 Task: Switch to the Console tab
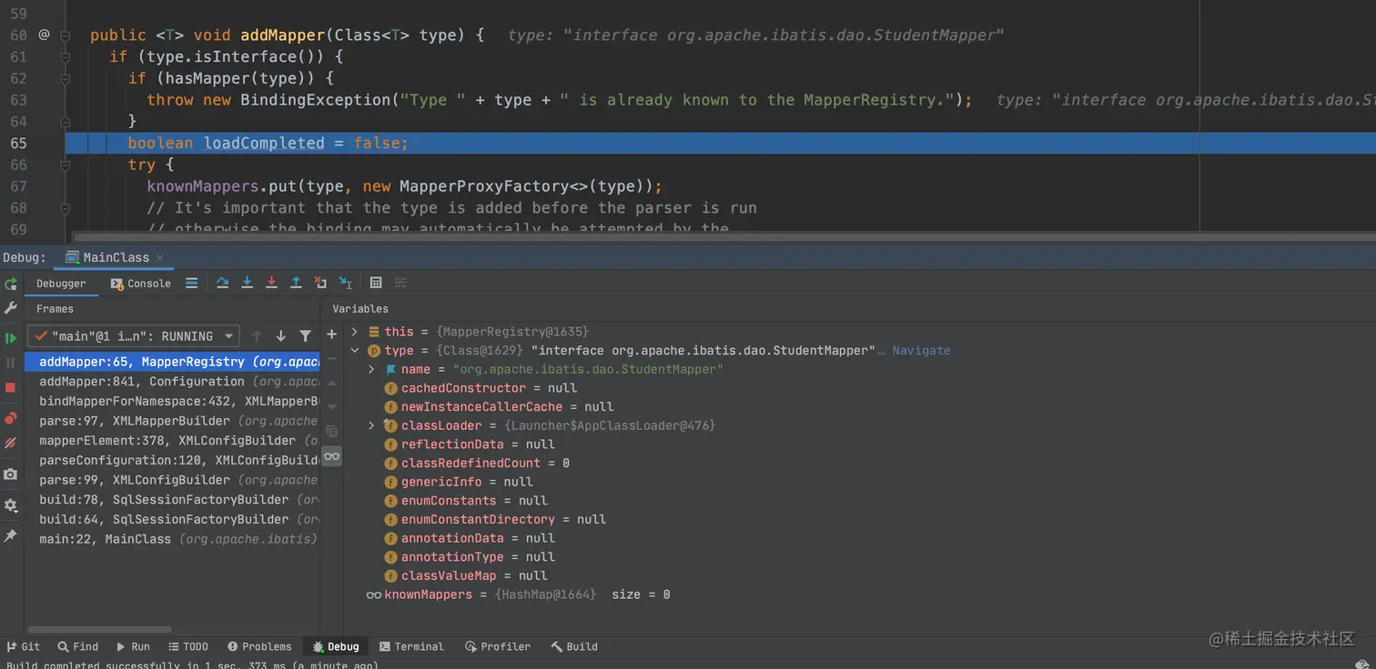tap(141, 284)
